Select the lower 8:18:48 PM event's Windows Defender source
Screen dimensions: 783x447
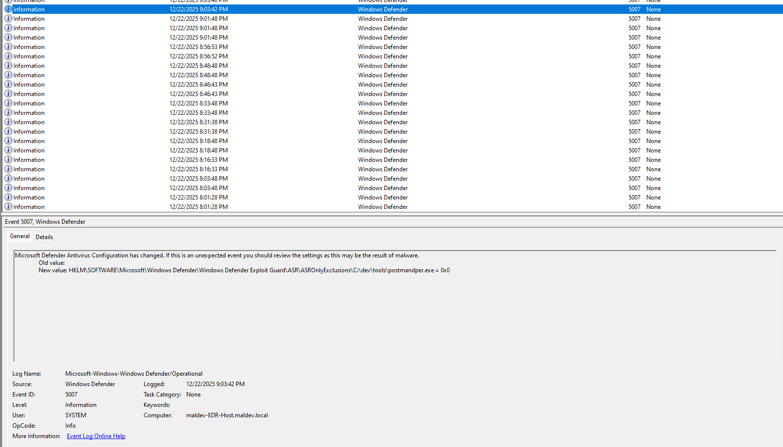[x=383, y=150]
